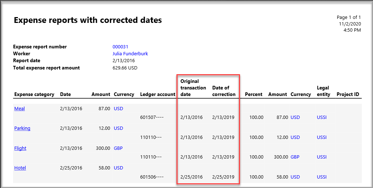Select the report date 2/13/2016 value

click(x=124, y=61)
